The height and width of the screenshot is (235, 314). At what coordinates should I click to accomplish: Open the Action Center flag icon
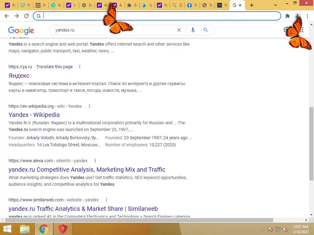[270, 229]
